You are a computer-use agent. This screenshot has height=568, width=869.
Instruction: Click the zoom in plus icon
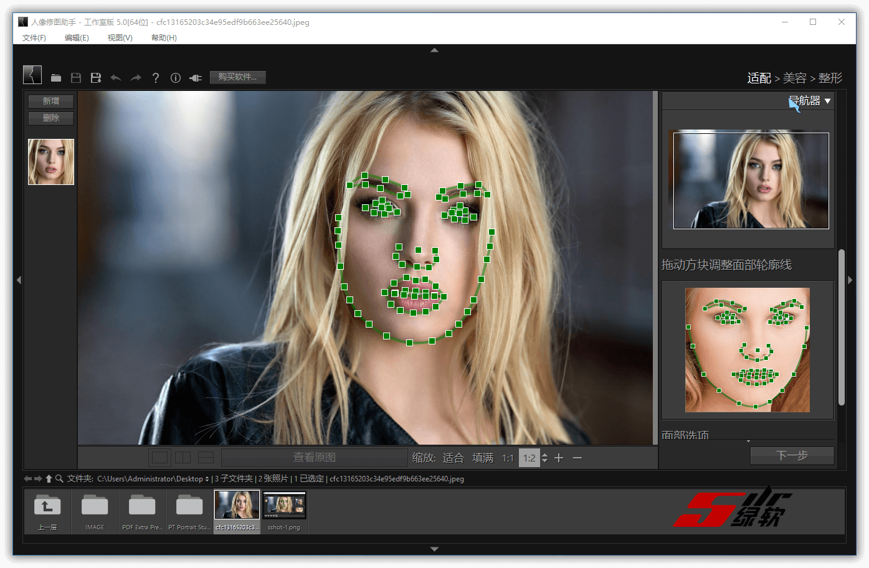(x=559, y=458)
